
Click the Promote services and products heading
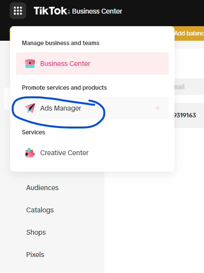point(64,88)
